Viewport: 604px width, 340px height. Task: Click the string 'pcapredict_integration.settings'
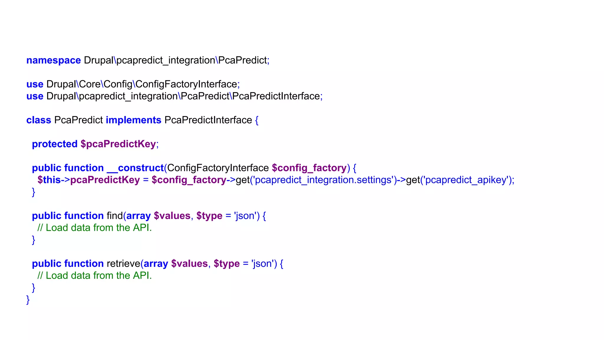[x=323, y=180]
